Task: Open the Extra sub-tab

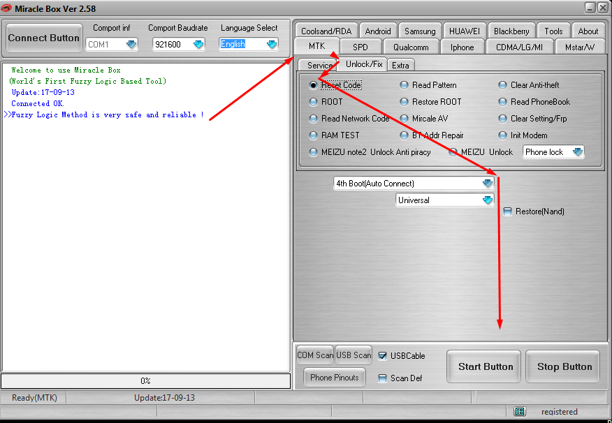Action: [400, 65]
